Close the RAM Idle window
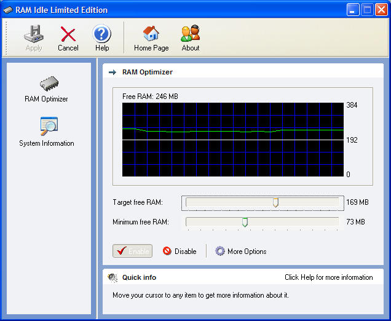Image resolution: width=391 pixels, height=321 pixels. (382, 10)
